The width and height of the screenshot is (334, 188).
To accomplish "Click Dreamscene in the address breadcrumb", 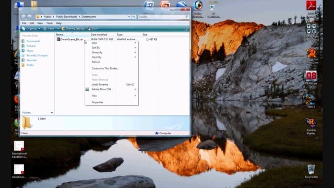I will [x=89, y=17].
